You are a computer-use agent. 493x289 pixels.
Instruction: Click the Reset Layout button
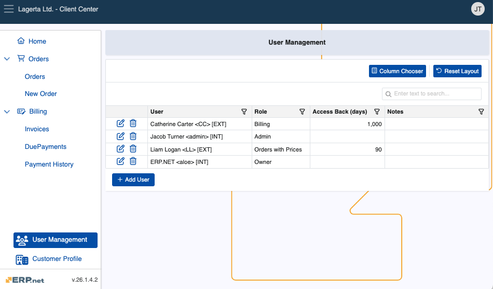coord(457,71)
